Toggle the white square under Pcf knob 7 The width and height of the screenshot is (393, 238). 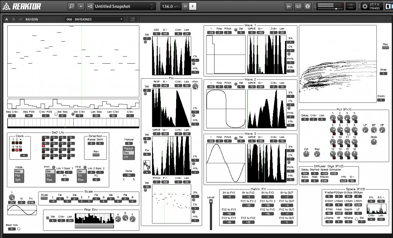coord(348,134)
